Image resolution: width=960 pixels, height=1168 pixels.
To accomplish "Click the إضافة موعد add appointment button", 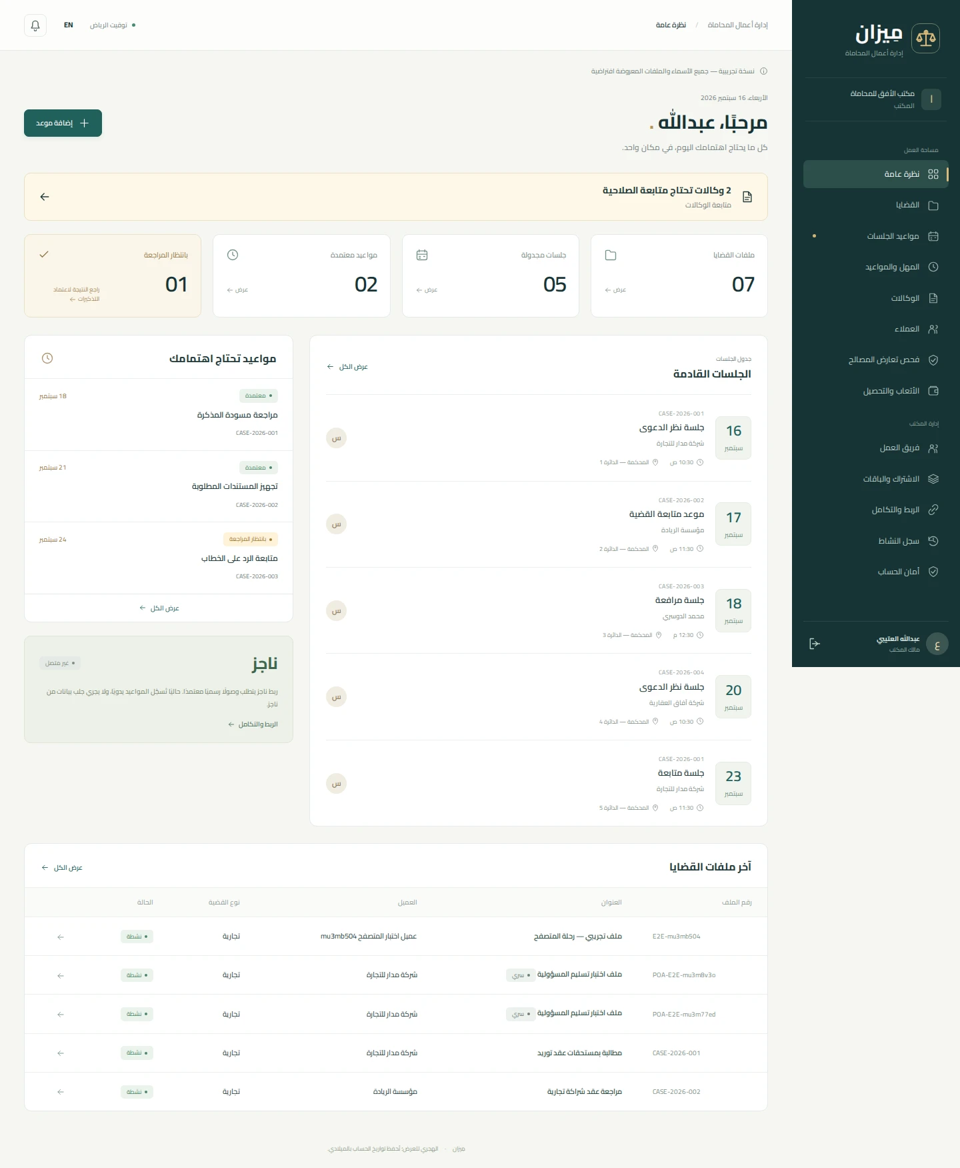I will [x=63, y=123].
